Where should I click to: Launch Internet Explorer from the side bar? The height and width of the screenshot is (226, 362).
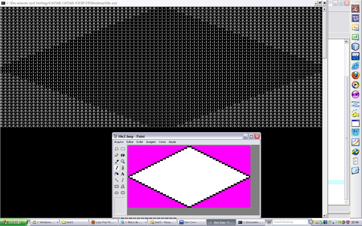pos(355,66)
